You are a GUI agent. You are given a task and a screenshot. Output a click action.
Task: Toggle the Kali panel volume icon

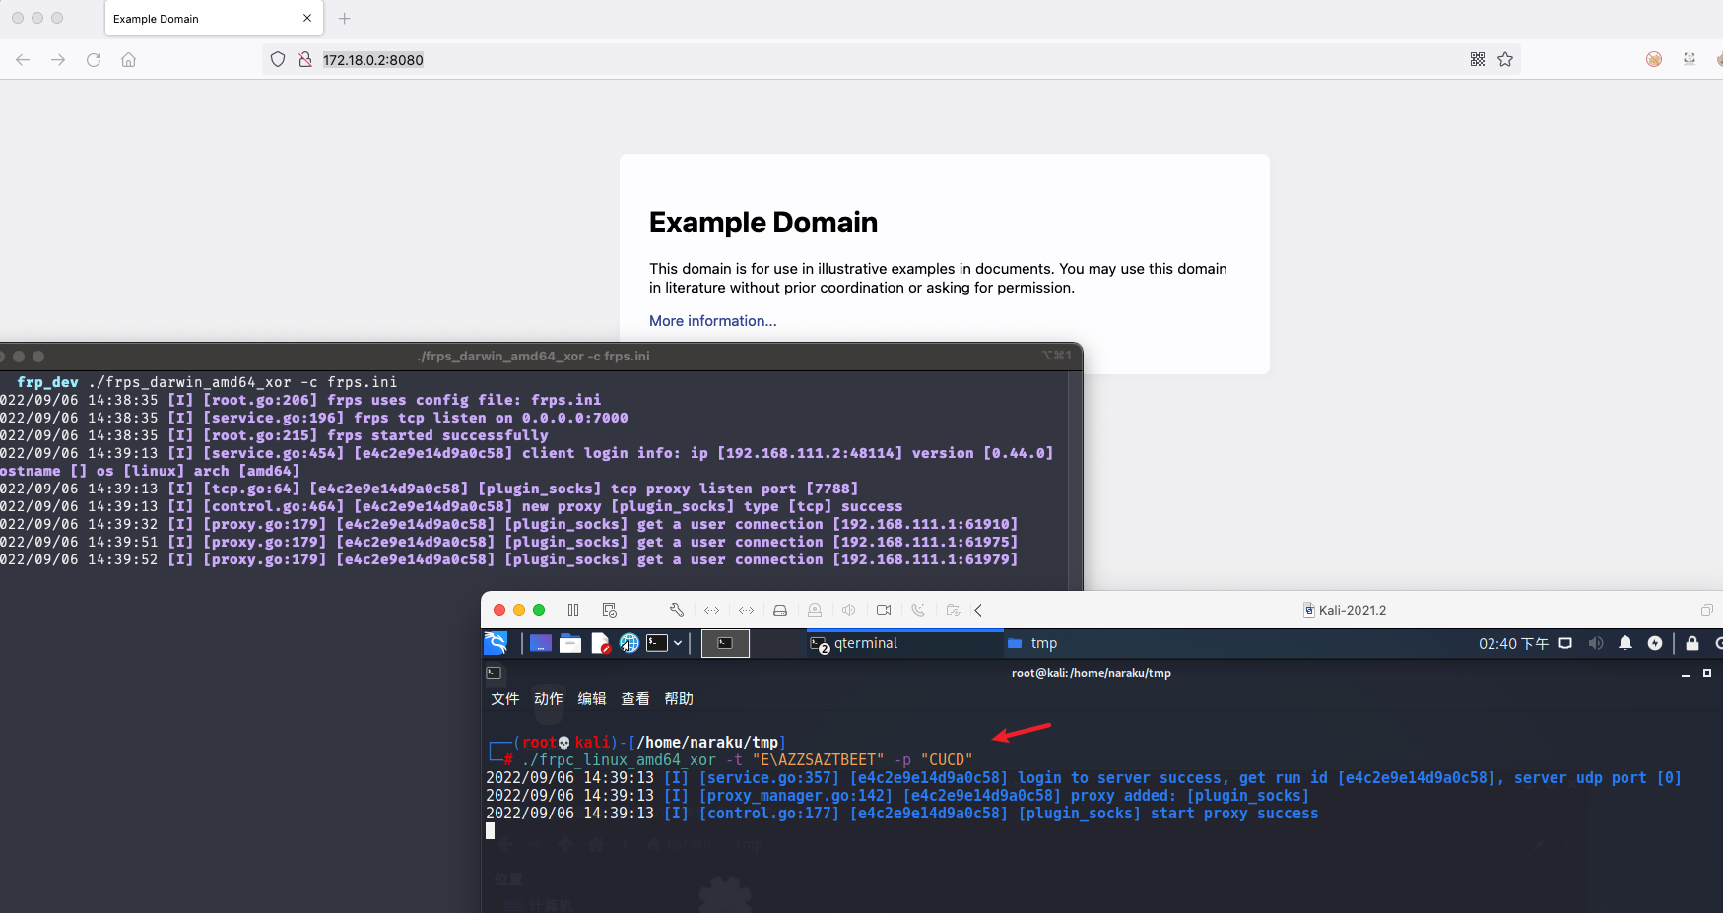(1595, 643)
